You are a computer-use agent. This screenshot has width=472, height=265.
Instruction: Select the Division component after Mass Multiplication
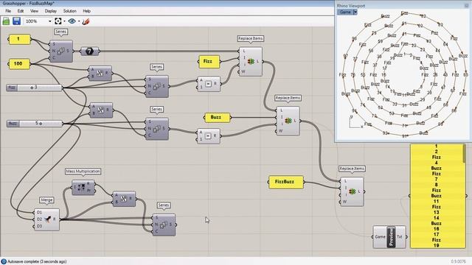click(x=124, y=199)
